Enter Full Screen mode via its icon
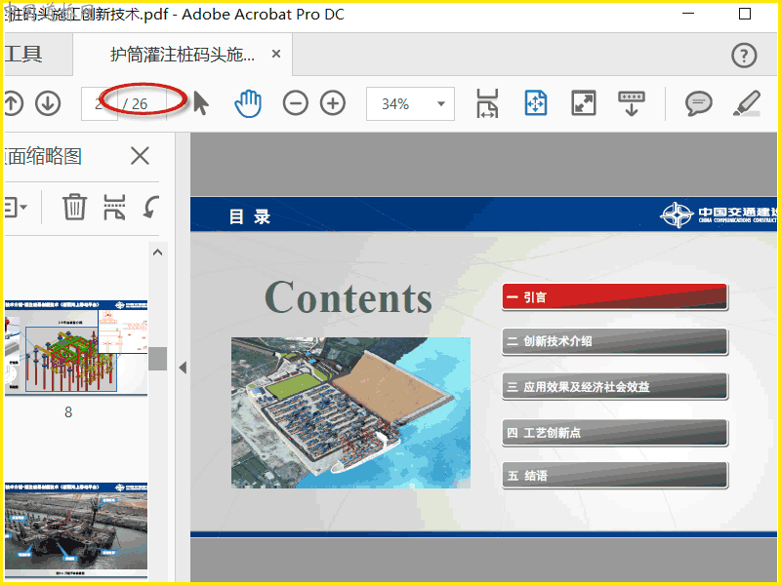The image size is (781, 585). coord(583,103)
